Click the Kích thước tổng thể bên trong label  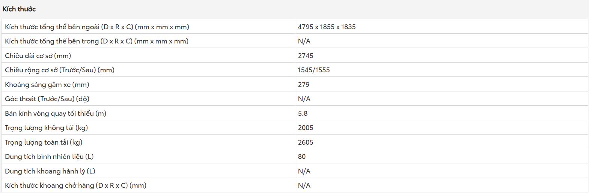click(96, 41)
